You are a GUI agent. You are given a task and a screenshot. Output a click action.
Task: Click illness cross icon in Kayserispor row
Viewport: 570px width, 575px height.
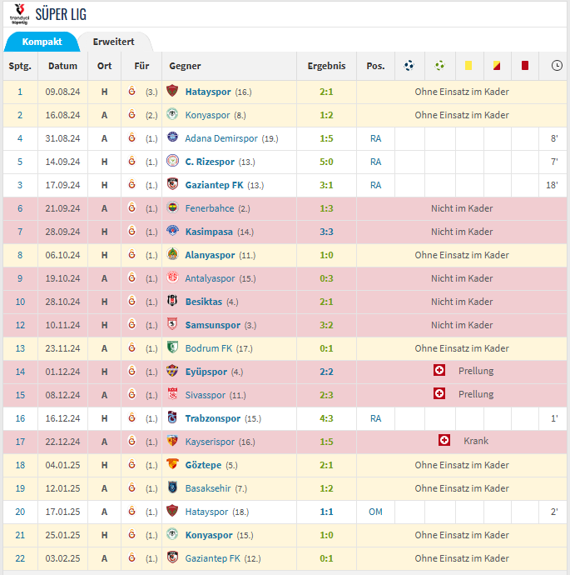(444, 441)
